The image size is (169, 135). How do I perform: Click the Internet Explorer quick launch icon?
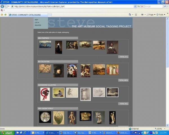tap(25, 133)
